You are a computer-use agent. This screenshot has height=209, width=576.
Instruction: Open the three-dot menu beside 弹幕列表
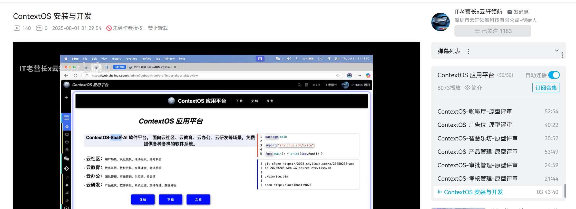point(468,51)
